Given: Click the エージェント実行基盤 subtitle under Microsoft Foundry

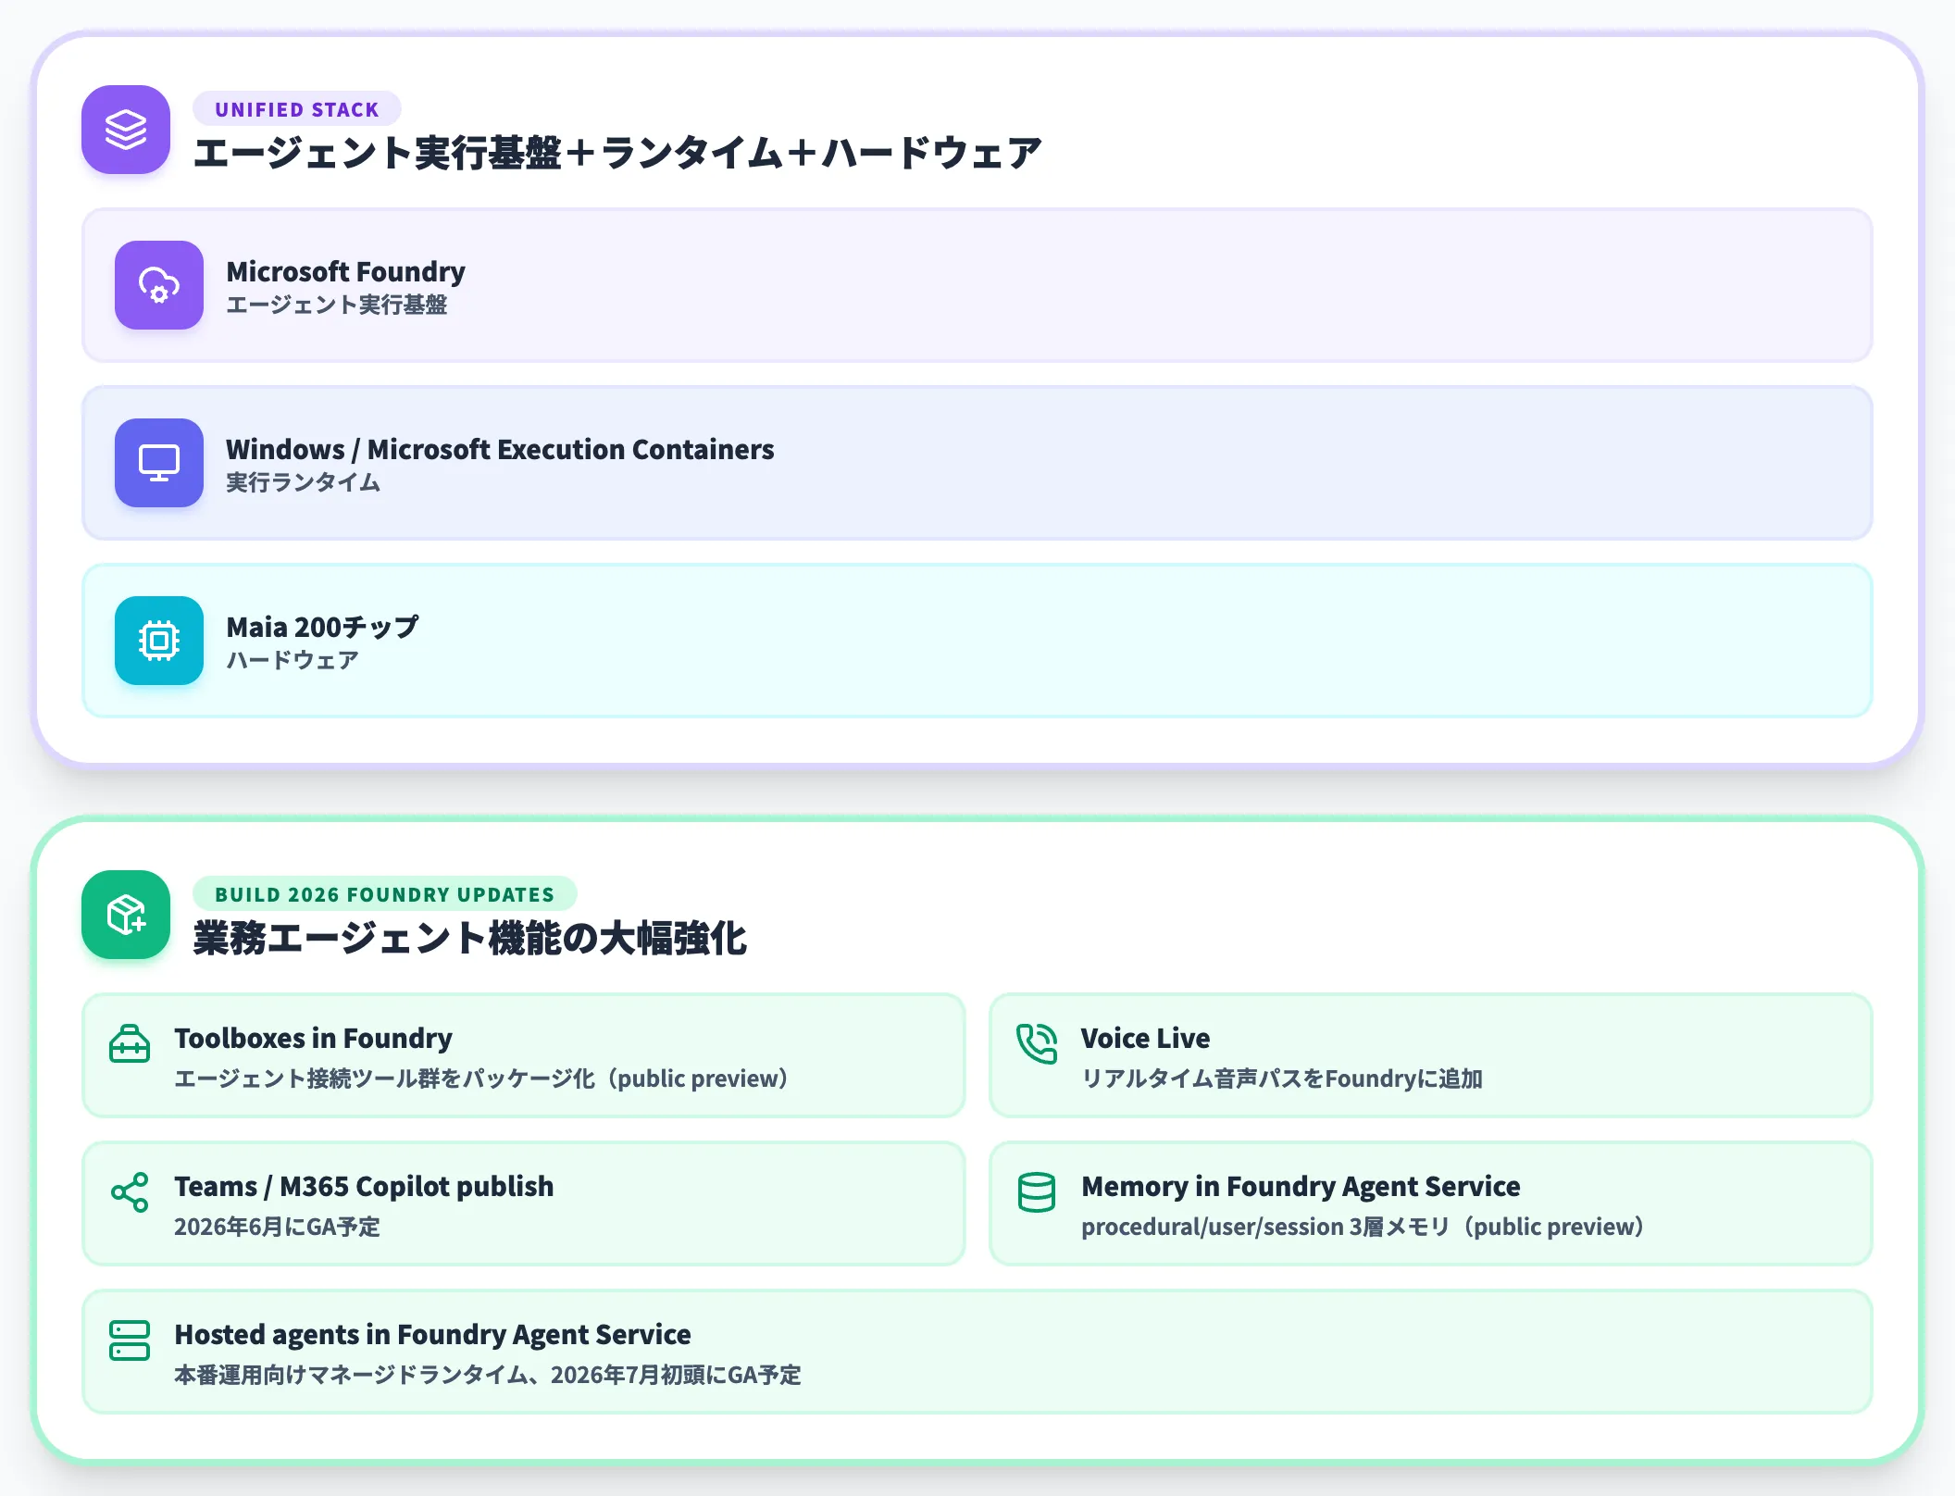Looking at the screenshot, I should pos(337,305).
